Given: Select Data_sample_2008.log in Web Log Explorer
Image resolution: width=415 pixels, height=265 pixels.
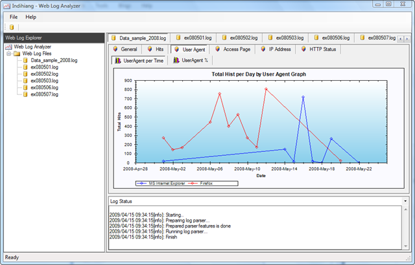Looking at the screenshot, I should coord(54,60).
